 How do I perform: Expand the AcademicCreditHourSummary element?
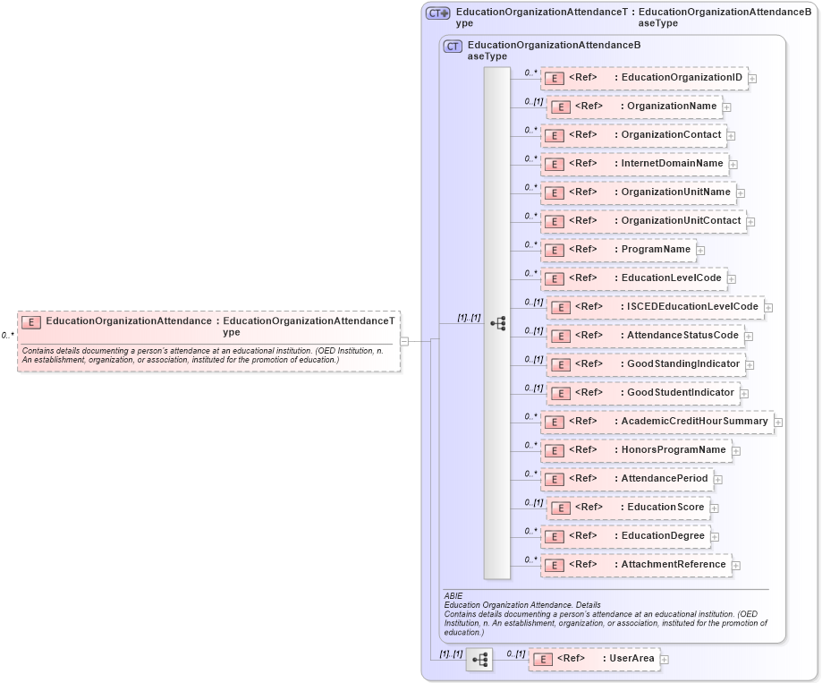tap(777, 422)
